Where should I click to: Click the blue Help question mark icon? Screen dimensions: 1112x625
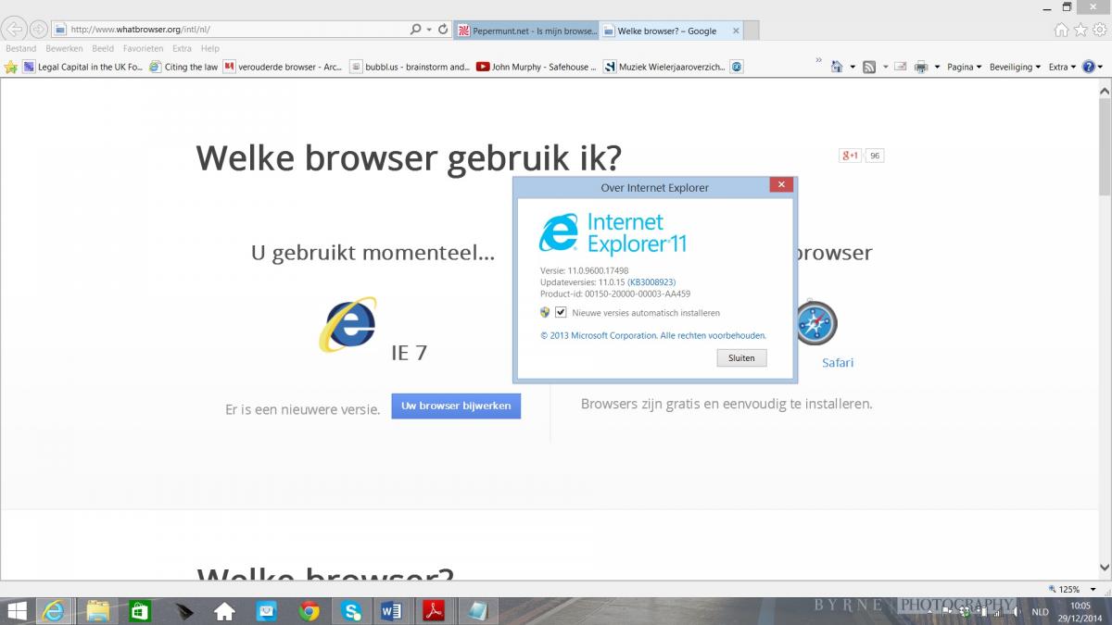click(1088, 67)
